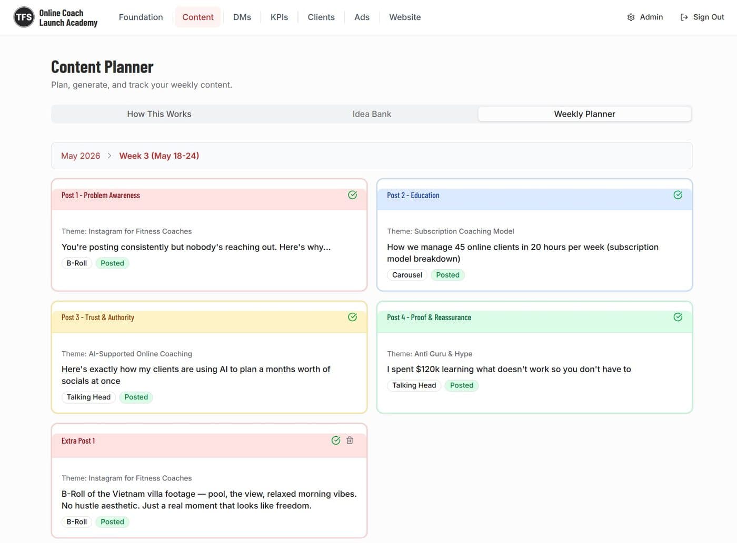Click Post 3 - Trust & Authority header

coord(98,317)
